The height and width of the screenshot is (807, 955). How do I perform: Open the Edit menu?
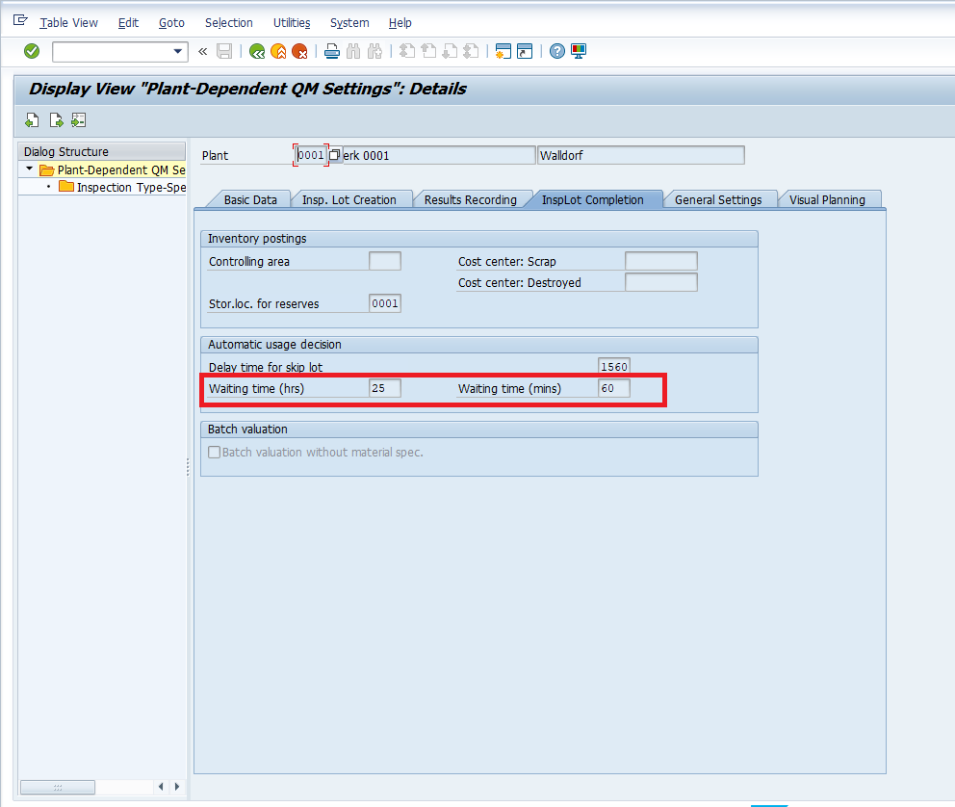click(128, 23)
